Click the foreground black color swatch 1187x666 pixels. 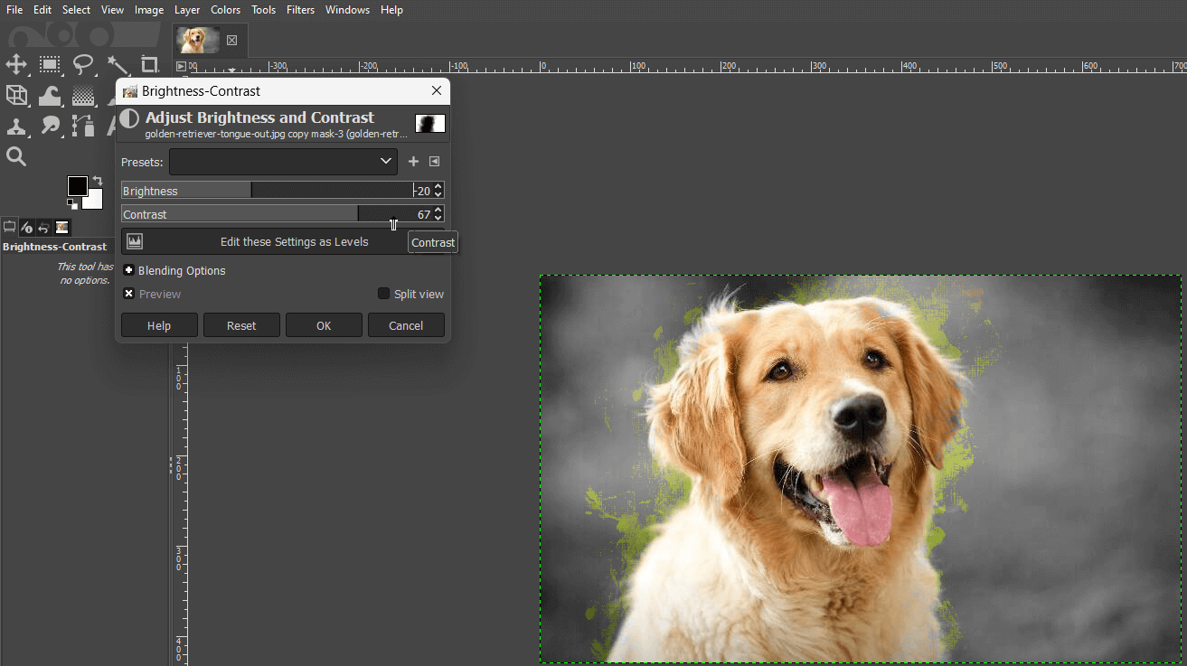pos(78,186)
